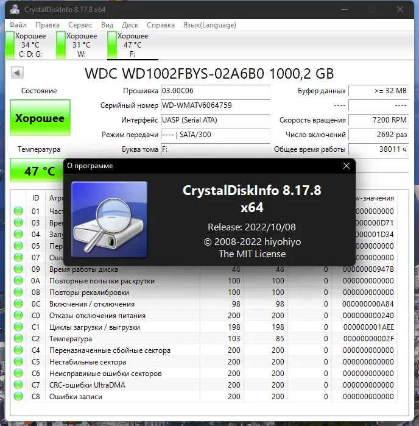Click the power-on hours field 38011 ч
419x426 pixels.
tap(378, 149)
